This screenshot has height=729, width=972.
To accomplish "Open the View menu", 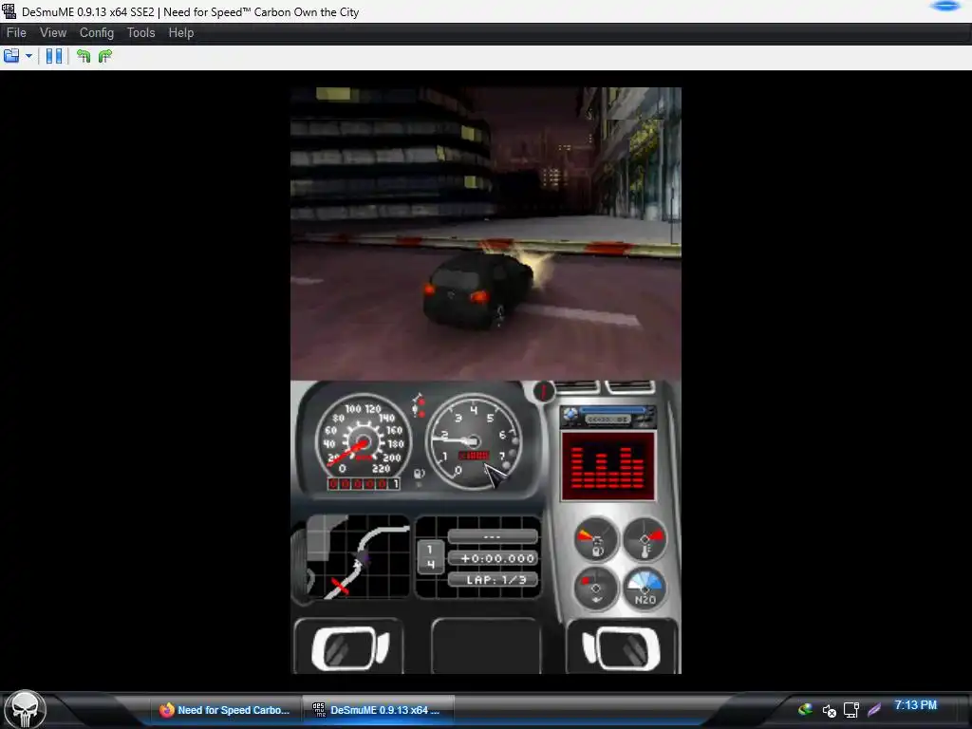I will 53,33.
